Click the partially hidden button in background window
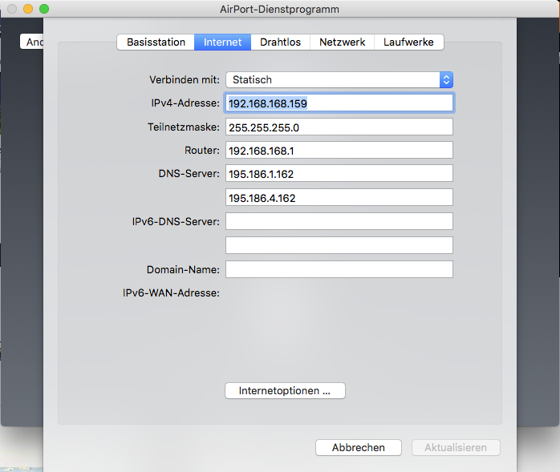Image resolution: width=560 pixels, height=472 pixels. pyautogui.click(x=32, y=42)
